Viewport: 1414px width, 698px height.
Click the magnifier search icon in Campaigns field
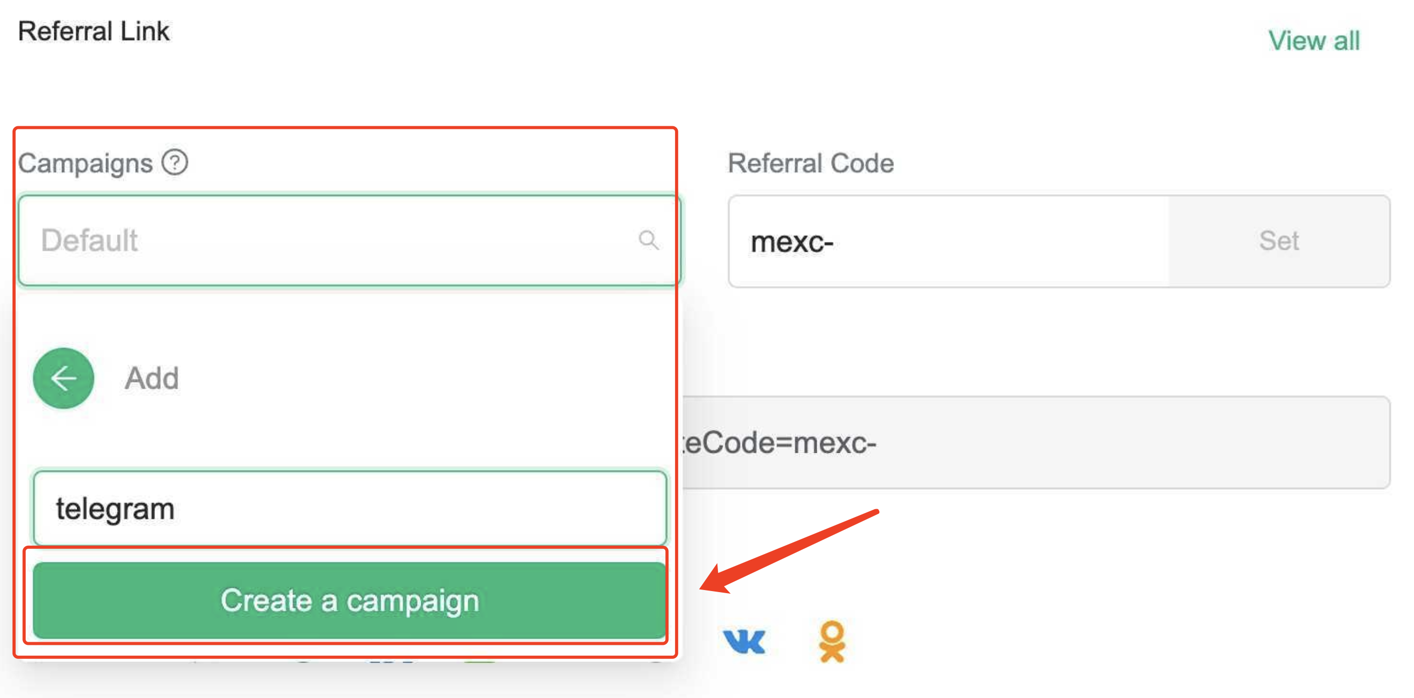pyautogui.click(x=649, y=240)
